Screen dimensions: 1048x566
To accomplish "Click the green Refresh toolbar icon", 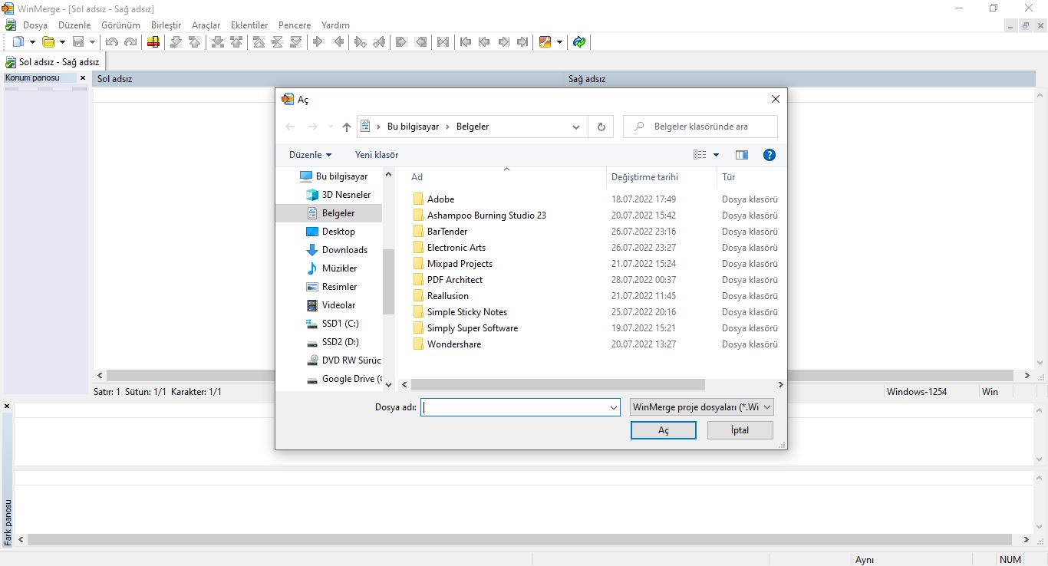I will click(579, 41).
